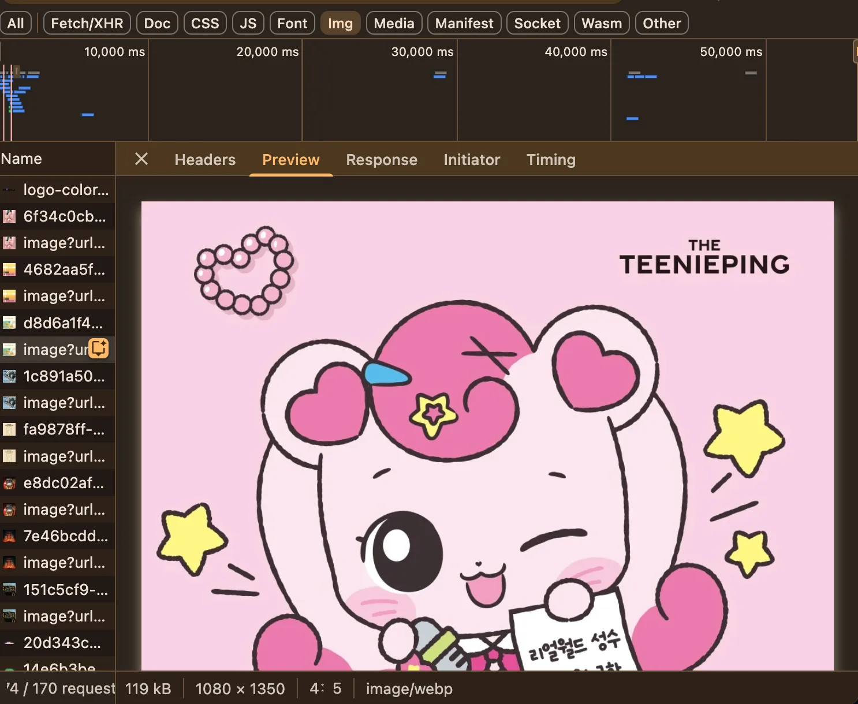Toggle the All request type filter

[16, 23]
